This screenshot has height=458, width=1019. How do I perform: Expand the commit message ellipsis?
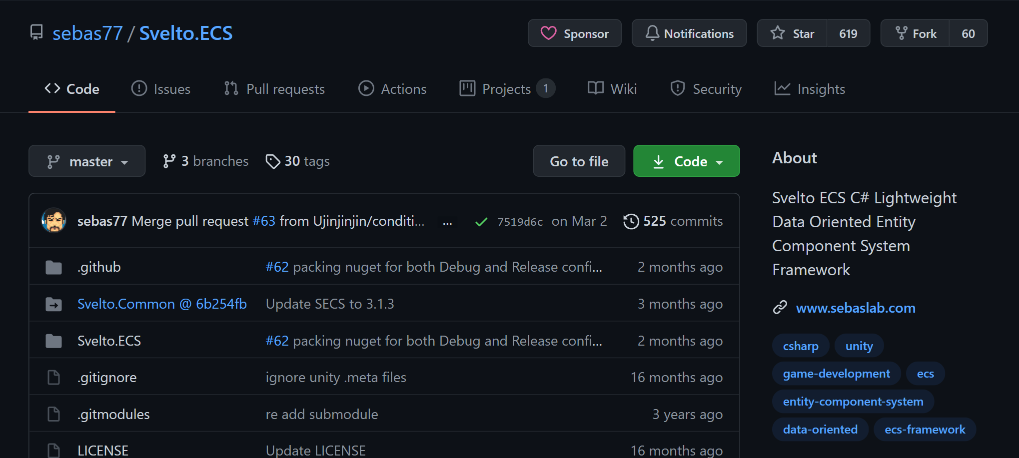(x=447, y=222)
